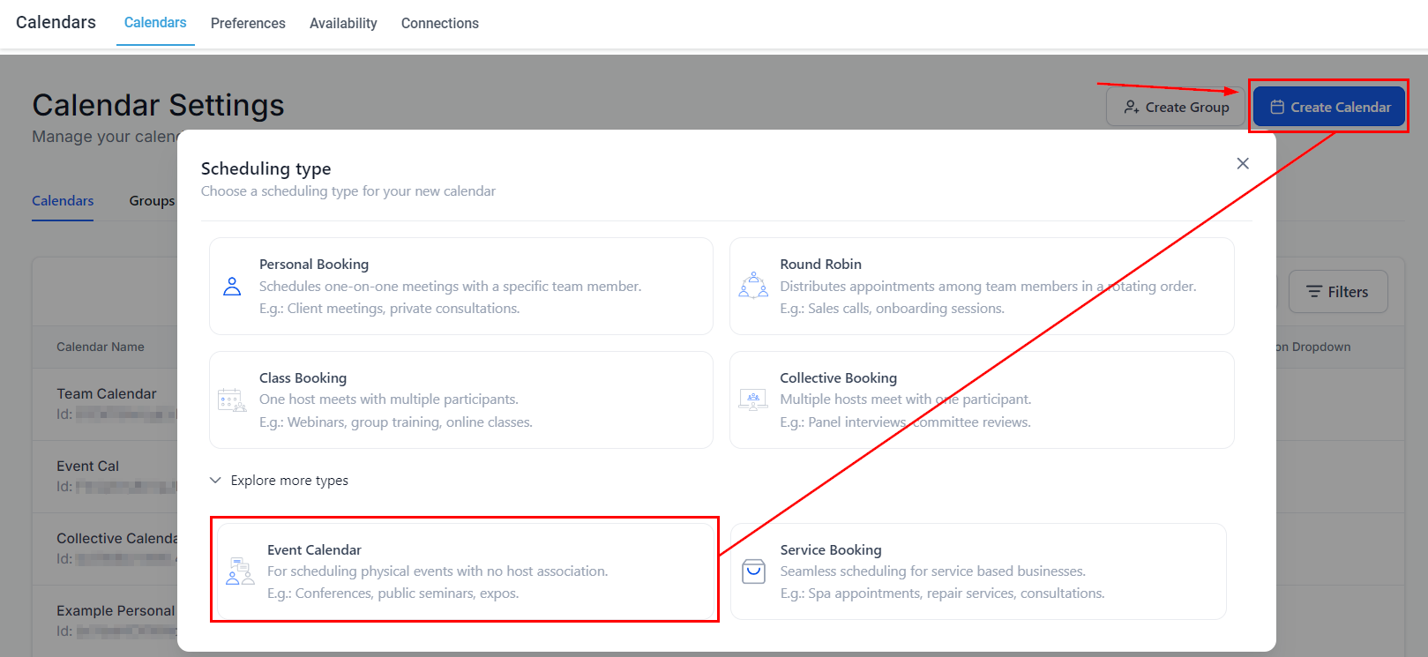
Task: Open the Filters panel
Action: click(x=1337, y=292)
